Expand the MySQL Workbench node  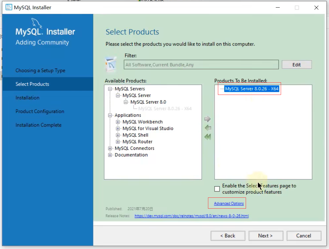click(118, 122)
